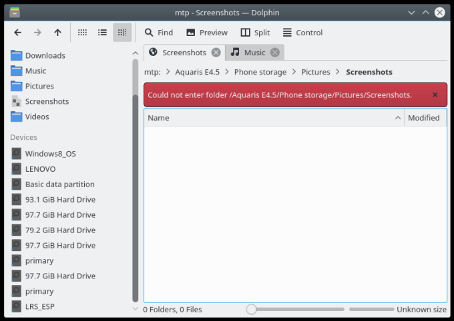Select the LENOVO drive icon
The height and width of the screenshot is (321, 454).
tap(17, 169)
